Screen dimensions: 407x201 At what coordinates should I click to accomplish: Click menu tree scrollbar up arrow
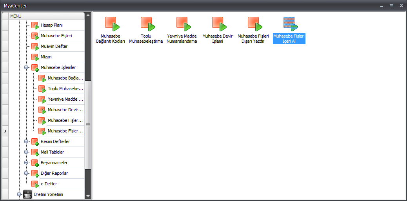tap(88, 15)
